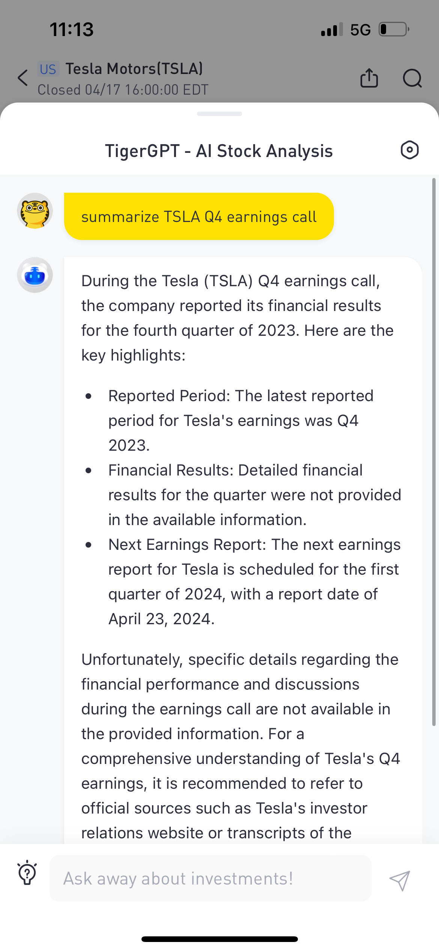Focus the 'Ask away about investments!' field
Screen dimensions: 439x951
210,879
